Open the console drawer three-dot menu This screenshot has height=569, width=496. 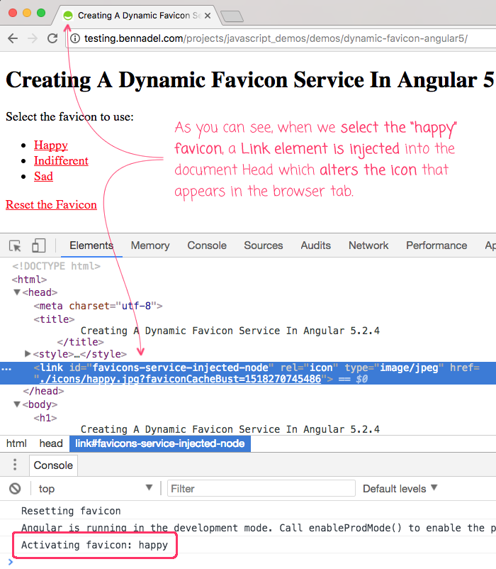15,465
